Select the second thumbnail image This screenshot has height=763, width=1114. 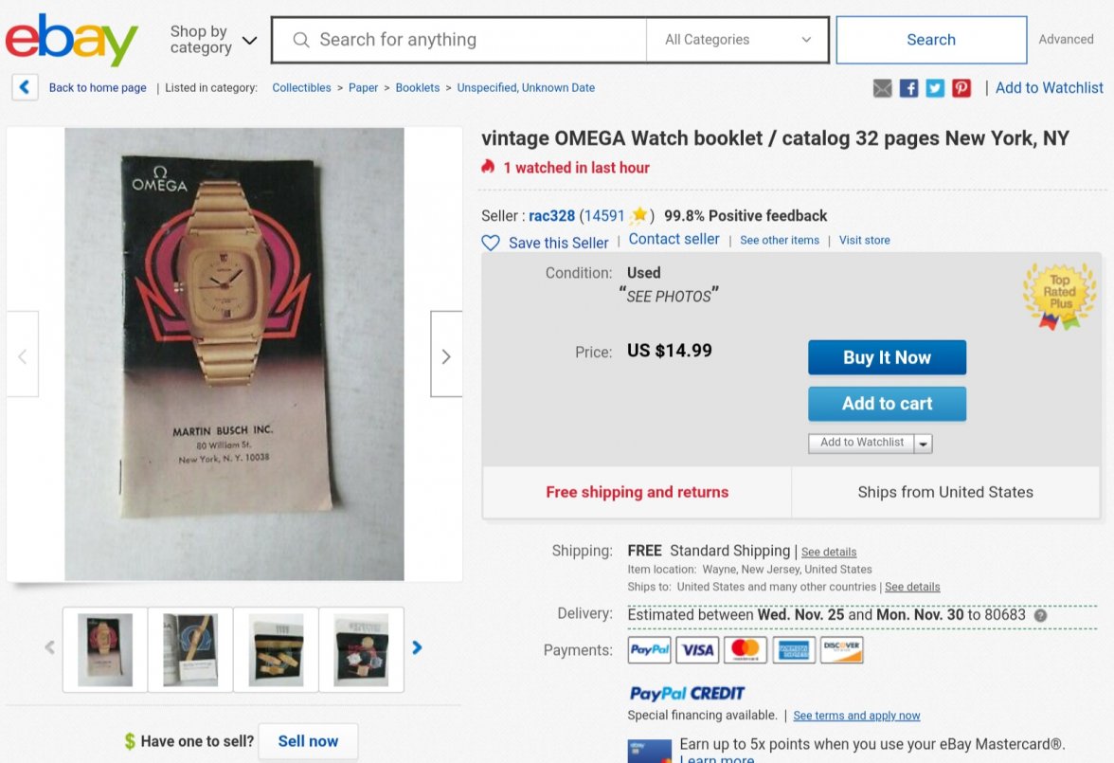tap(190, 649)
